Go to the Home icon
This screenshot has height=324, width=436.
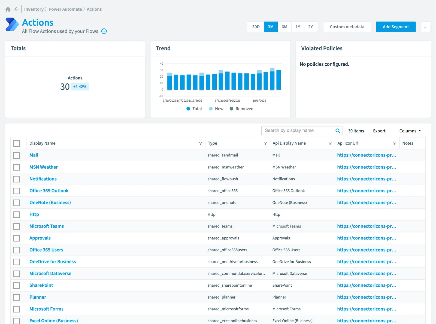[8, 9]
